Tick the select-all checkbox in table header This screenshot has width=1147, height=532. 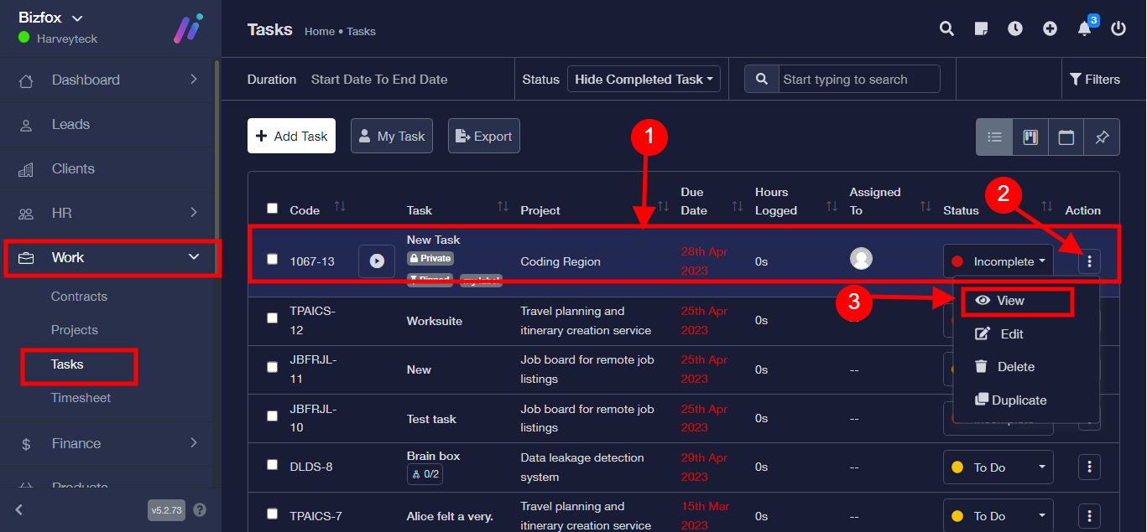click(x=272, y=209)
